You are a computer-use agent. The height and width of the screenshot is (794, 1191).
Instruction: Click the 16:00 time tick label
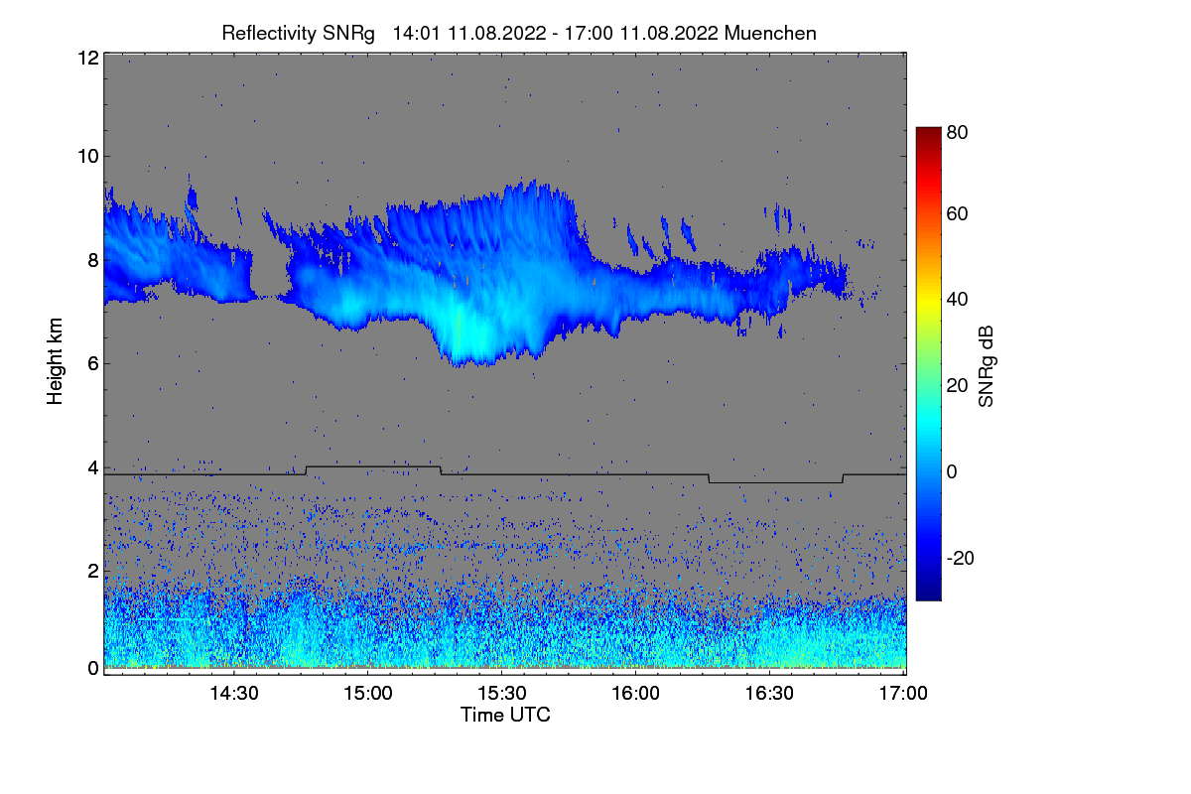click(x=636, y=693)
